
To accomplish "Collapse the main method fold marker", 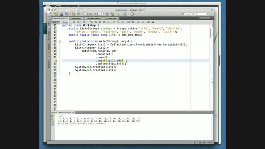I will tap(60, 41).
